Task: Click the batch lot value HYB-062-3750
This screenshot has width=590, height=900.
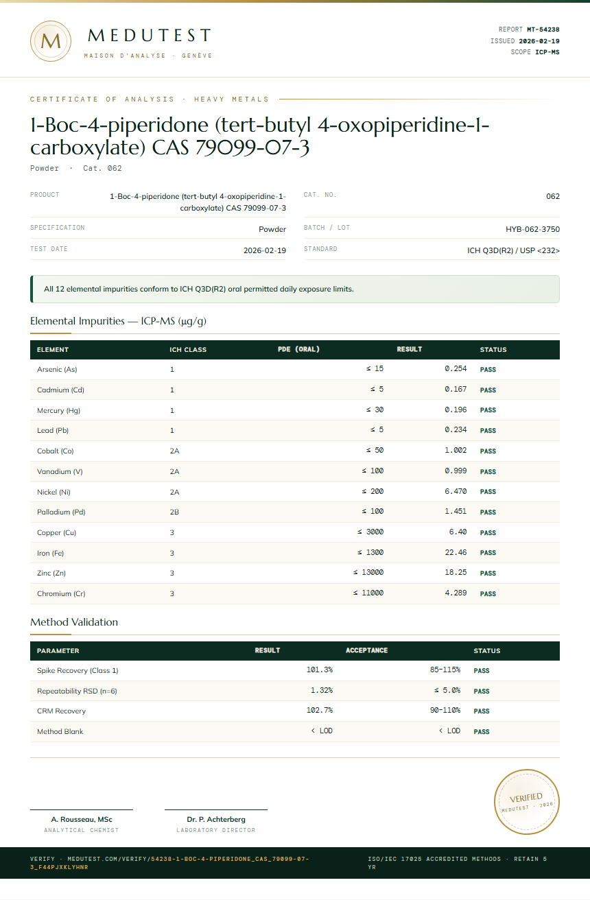Action: pyautogui.click(x=533, y=229)
